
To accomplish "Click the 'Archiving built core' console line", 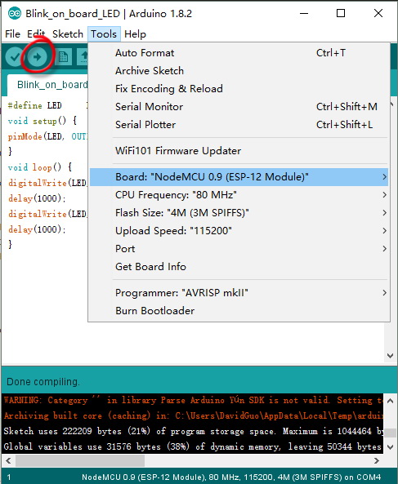I will (193, 415).
